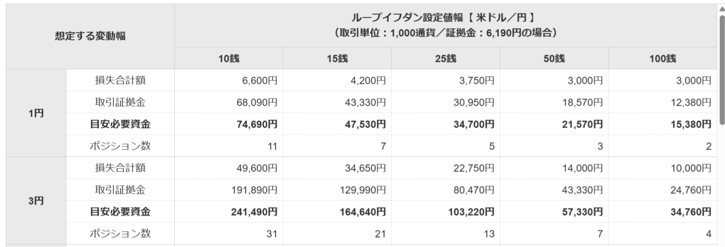Click the 3円 row group header
725x247 pixels.
36,201
